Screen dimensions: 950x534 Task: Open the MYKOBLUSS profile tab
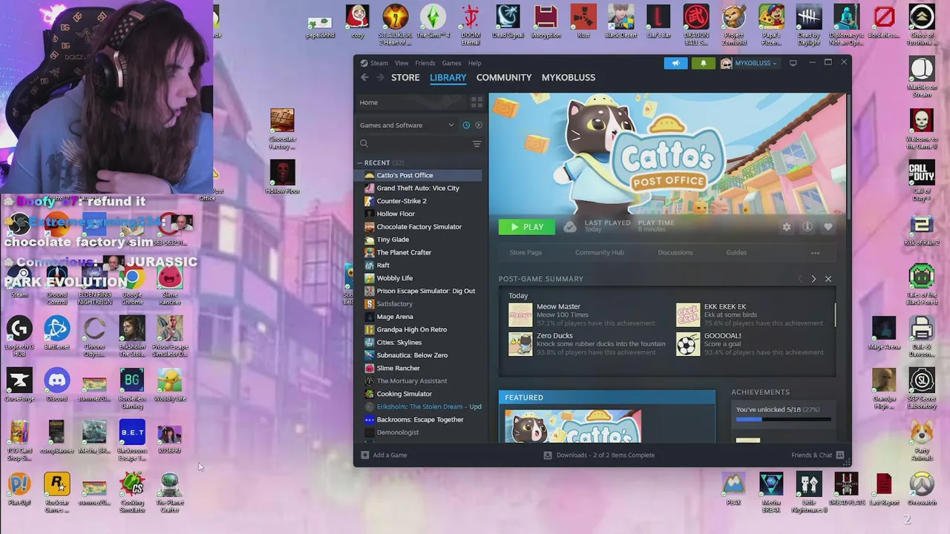(569, 77)
